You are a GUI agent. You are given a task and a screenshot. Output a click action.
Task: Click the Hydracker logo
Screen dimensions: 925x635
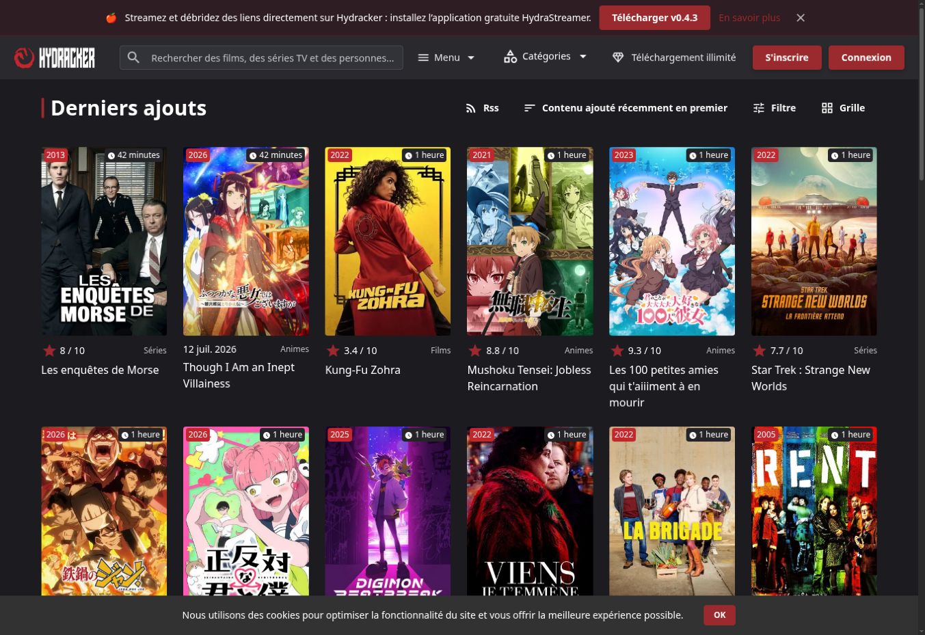tap(55, 57)
